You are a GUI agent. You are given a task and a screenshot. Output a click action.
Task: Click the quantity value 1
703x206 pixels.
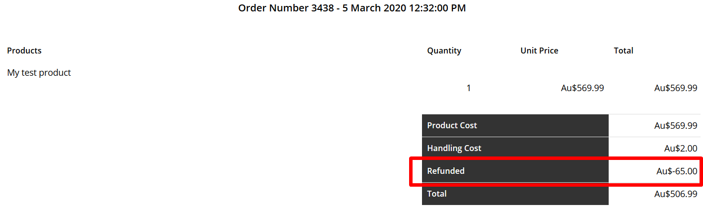[469, 88]
